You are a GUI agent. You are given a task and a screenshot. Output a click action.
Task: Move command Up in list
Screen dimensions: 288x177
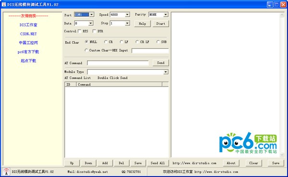72,163
